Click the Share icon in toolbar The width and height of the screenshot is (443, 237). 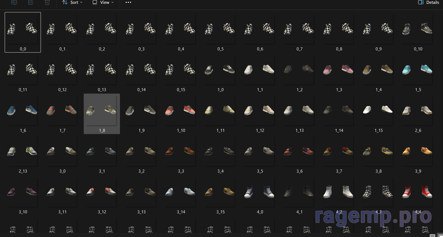click(31, 2)
